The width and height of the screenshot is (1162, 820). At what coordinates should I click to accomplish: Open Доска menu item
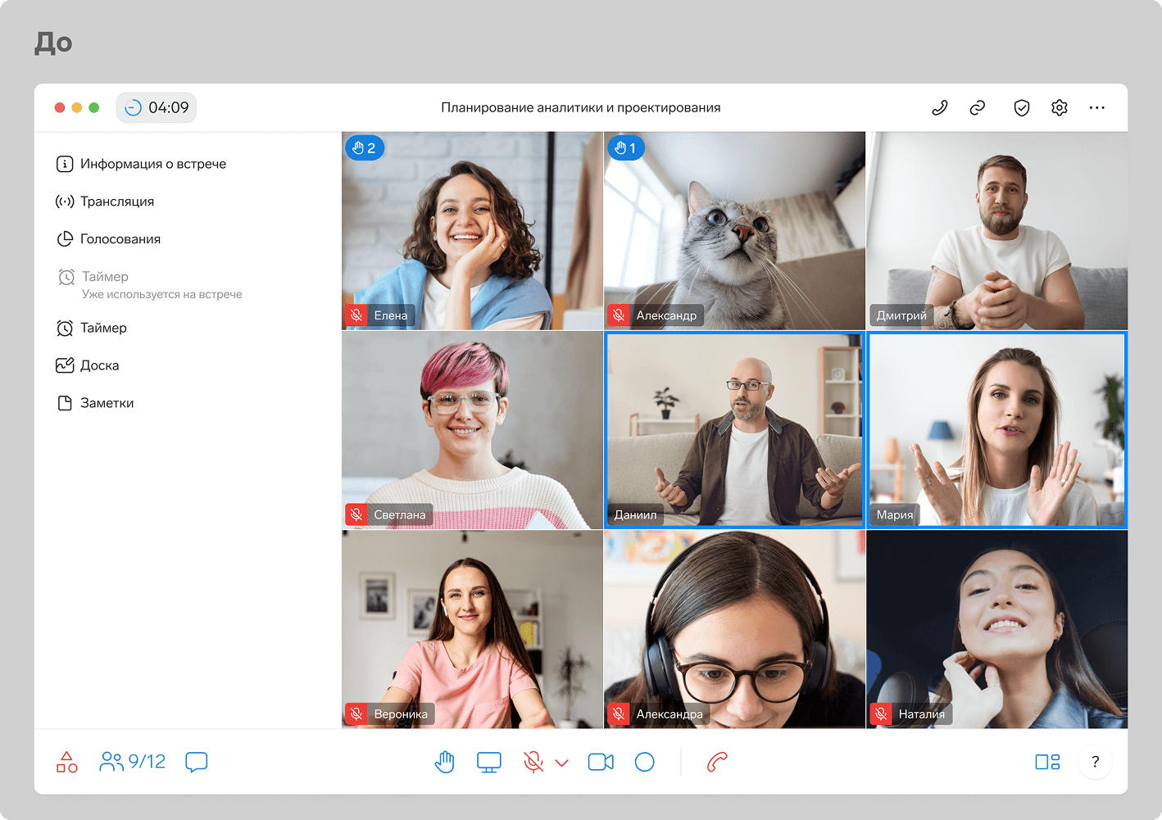(87, 365)
